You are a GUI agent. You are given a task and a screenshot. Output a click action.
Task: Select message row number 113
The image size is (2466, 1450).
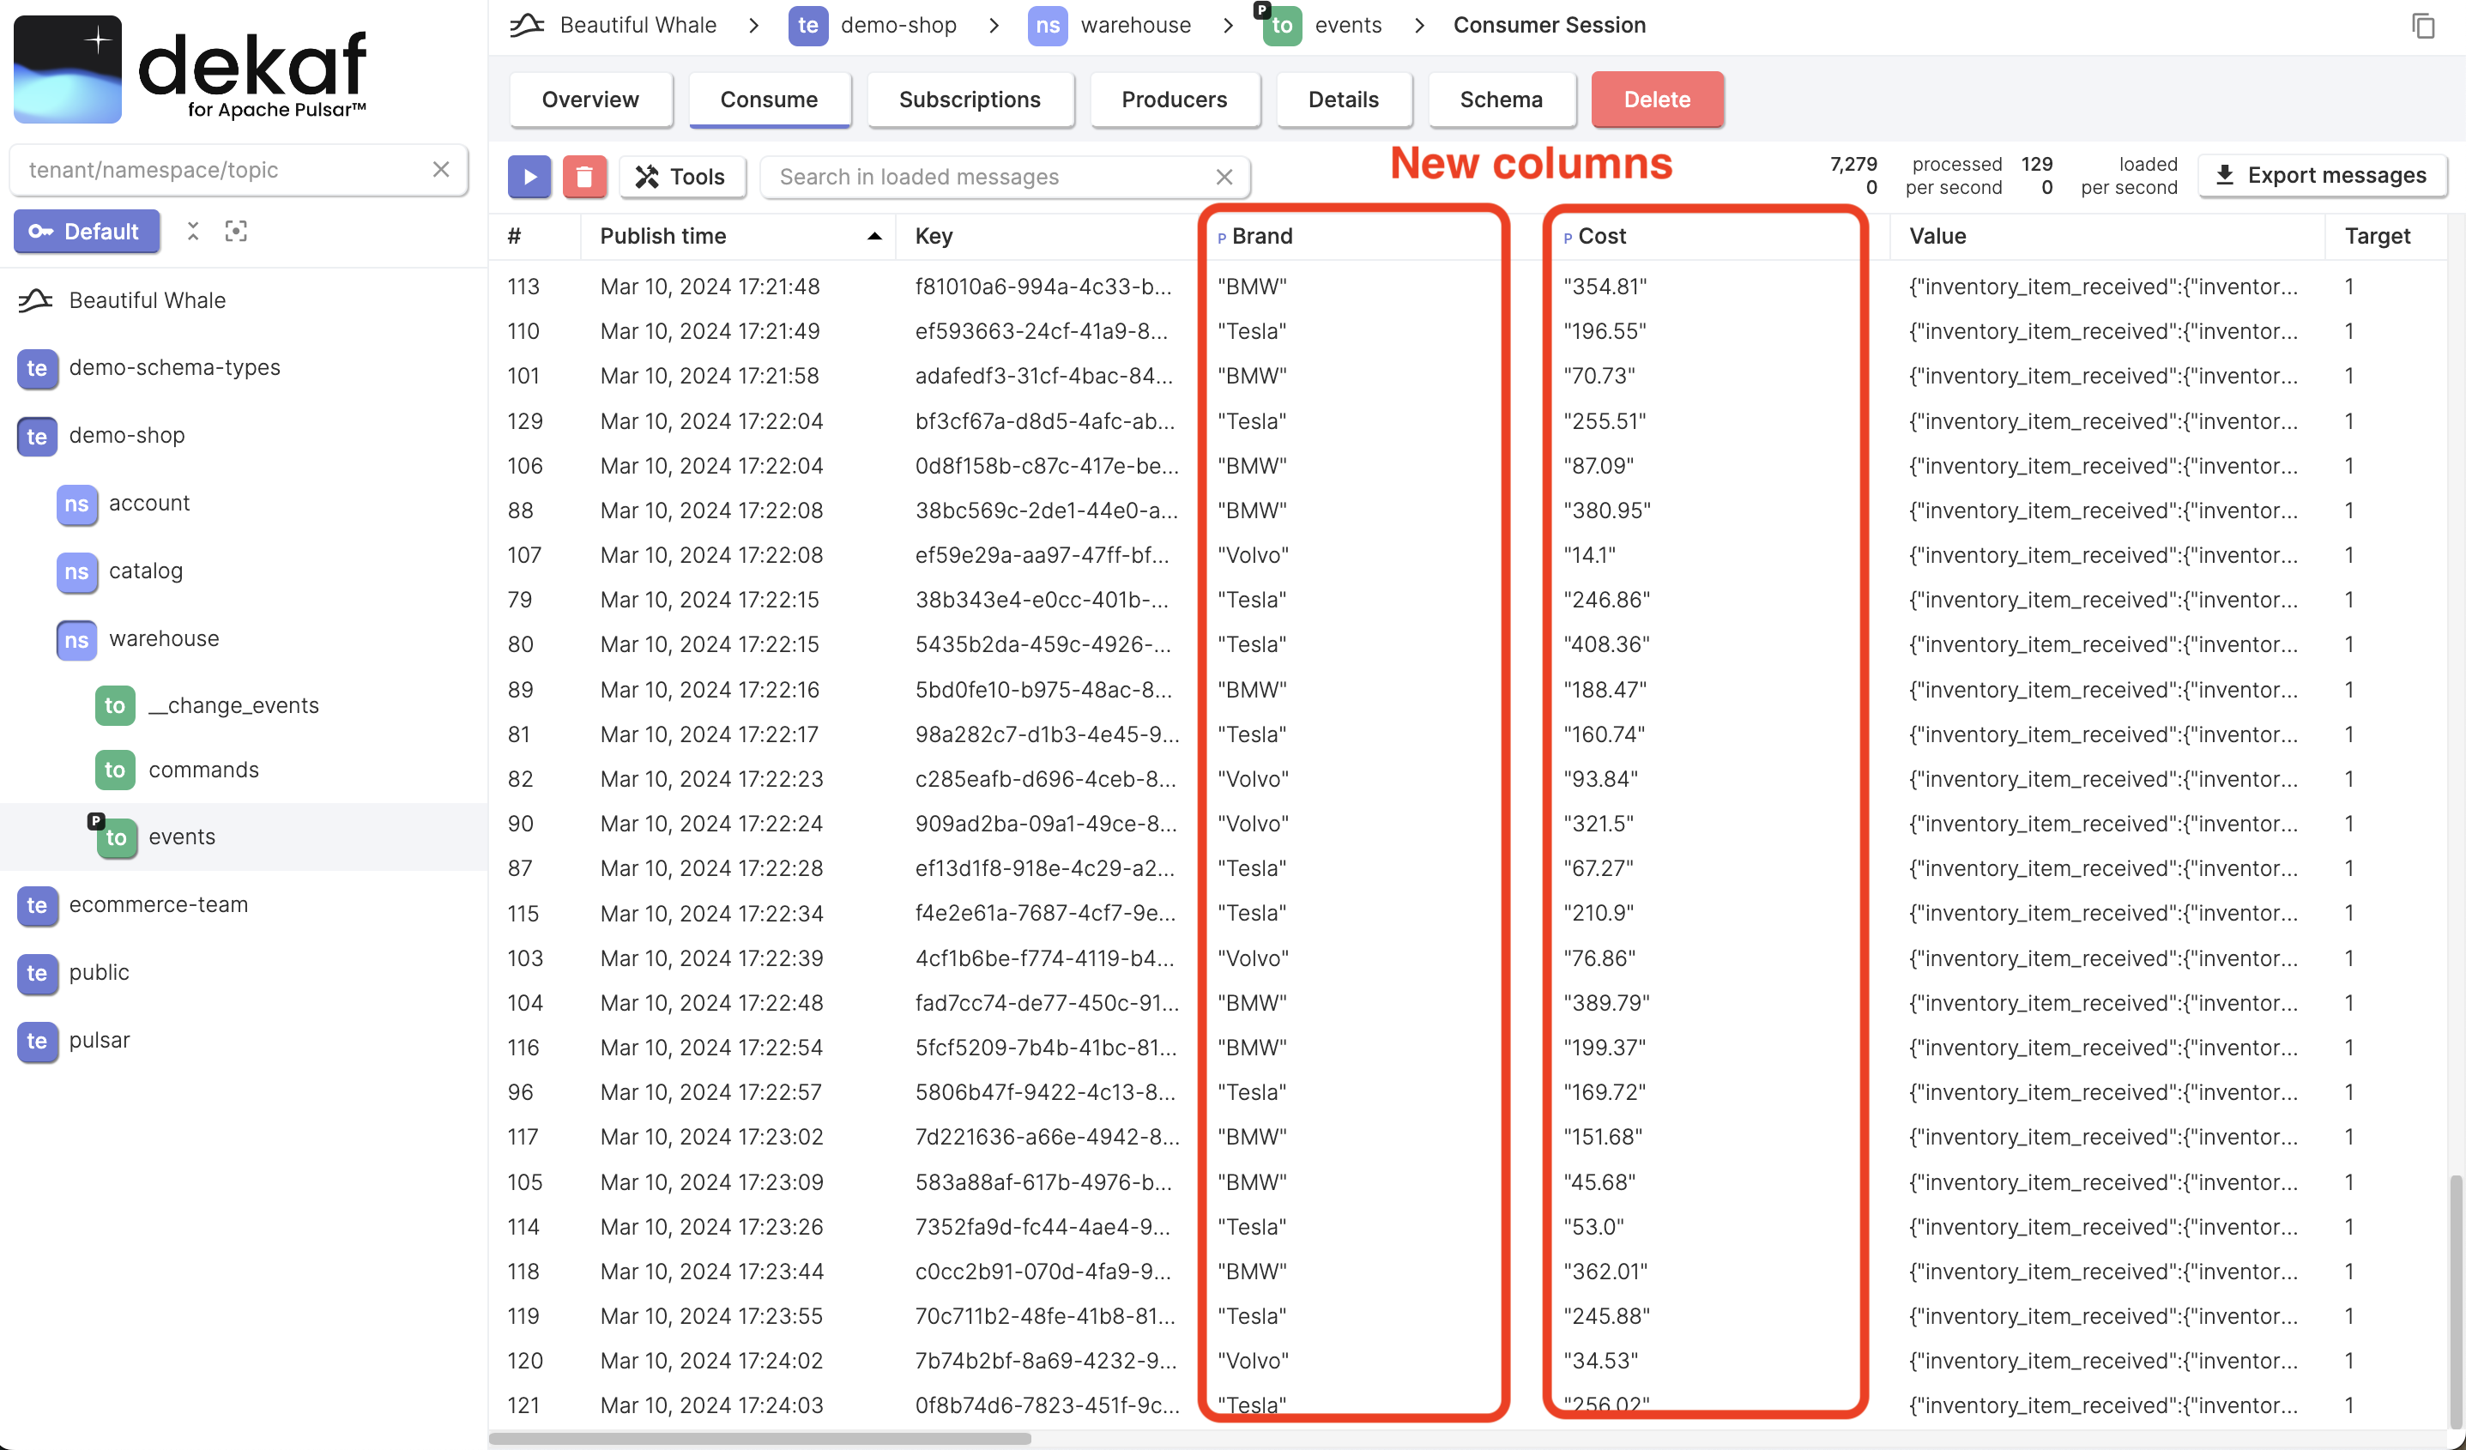[523, 287]
